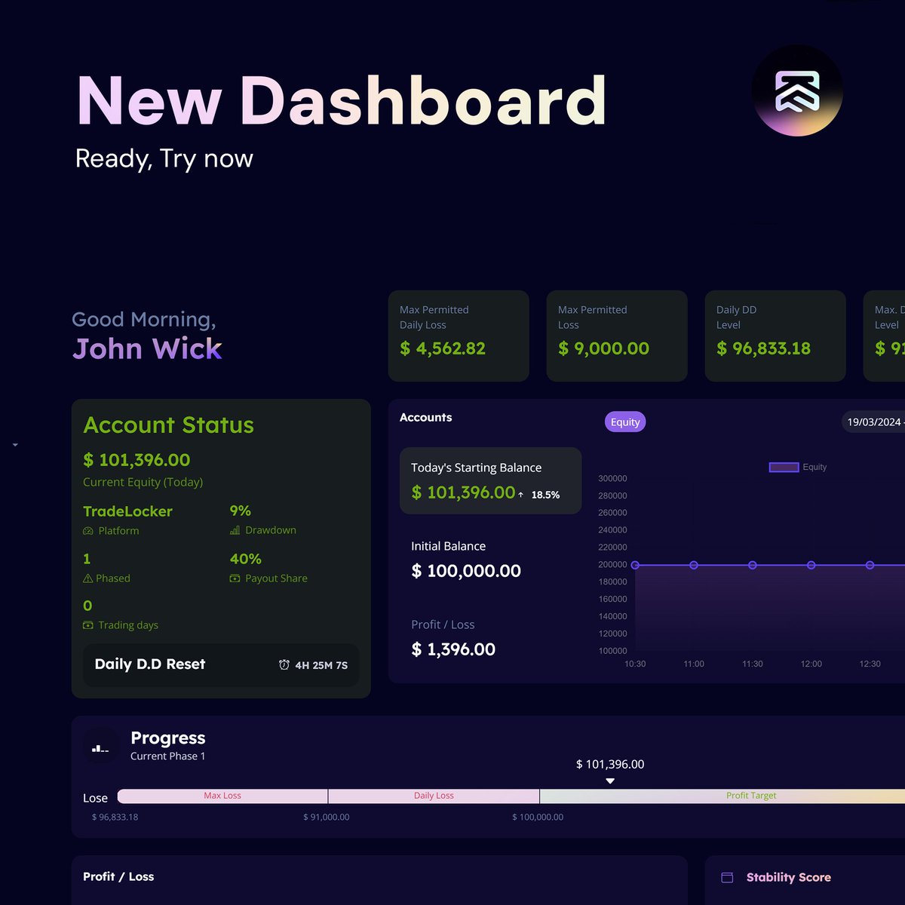Click the Stability Score heading
This screenshot has height=905, width=905.
coord(788,877)
